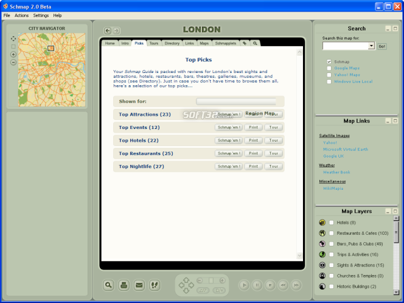Viewport: 404px width, 303px height.
Task: Minimize the Map Layers panel
Action: pos(388,211)
